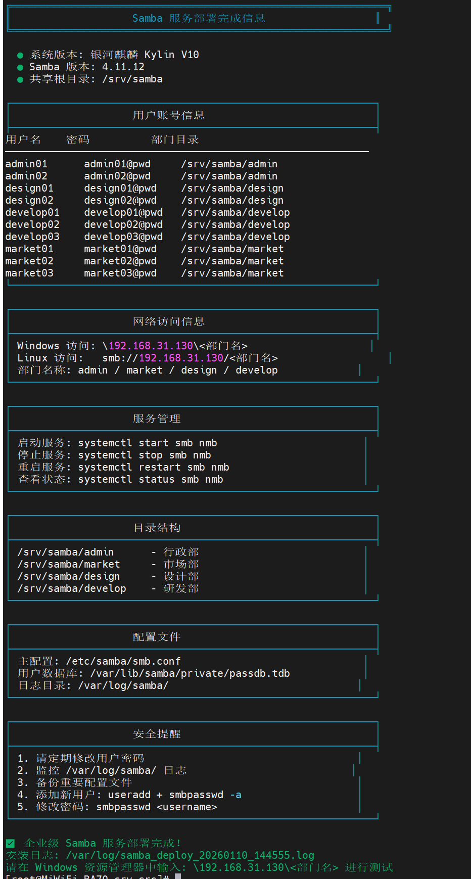Click the 'systemctl restart smb nmb' command

pyautogui.click(x=154, y=467)
